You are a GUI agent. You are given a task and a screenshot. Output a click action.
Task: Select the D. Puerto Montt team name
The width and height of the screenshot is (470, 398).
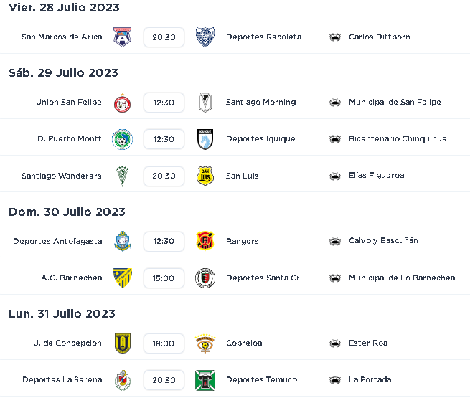pyautogui.click(x=69, y=138)
